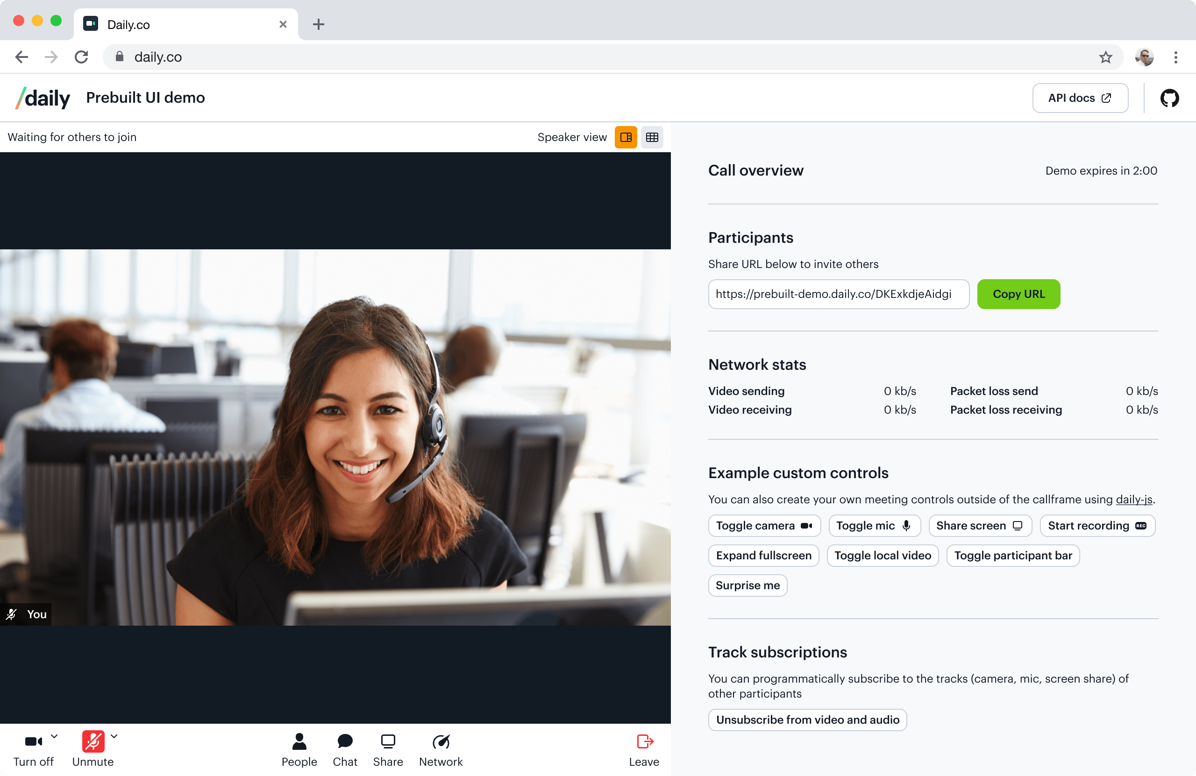
Task: Open Chrome's three-dot menu
Action: (1175, 57)
